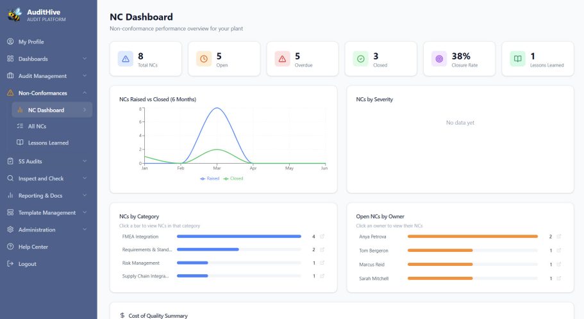Toggle the Raised series in chart legend
Viewport: 584px width, 319px height.
tap(210, 178)
